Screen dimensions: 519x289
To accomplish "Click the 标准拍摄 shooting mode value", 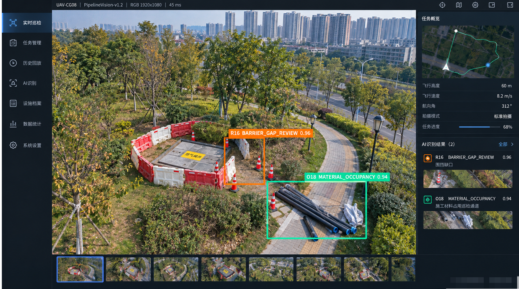I will 503,116.
